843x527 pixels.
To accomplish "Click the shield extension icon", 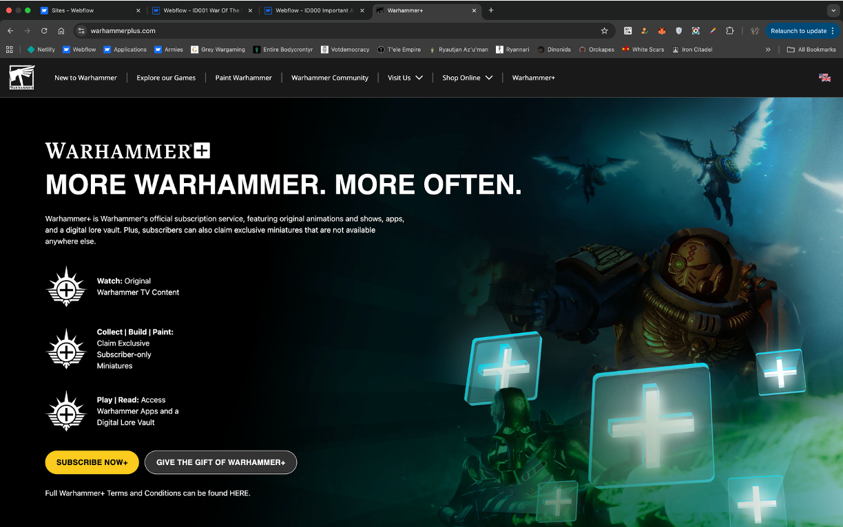I will pyautogui.click(x=679, y=31).
